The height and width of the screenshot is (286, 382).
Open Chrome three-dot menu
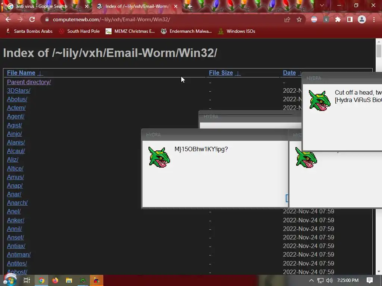pyautogui.click(x=374, y=19)
